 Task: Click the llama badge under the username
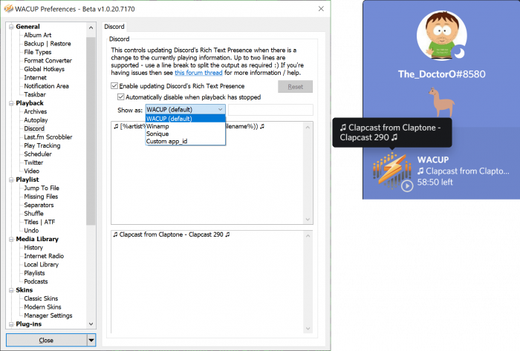[x=441, y=102]
